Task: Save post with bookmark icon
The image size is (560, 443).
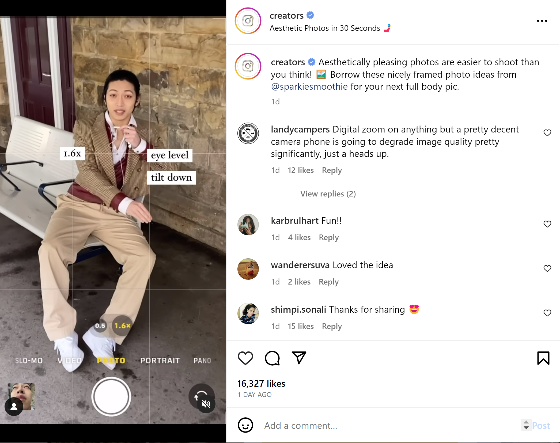Action: (x=543, y=358)
